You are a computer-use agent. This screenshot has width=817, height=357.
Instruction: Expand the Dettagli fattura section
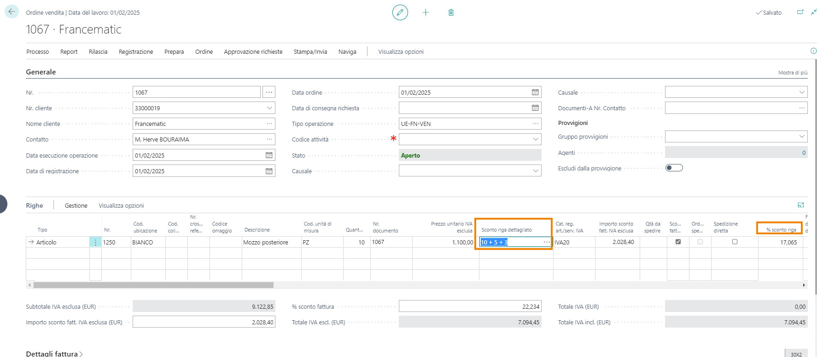click(x=54, y=353)
